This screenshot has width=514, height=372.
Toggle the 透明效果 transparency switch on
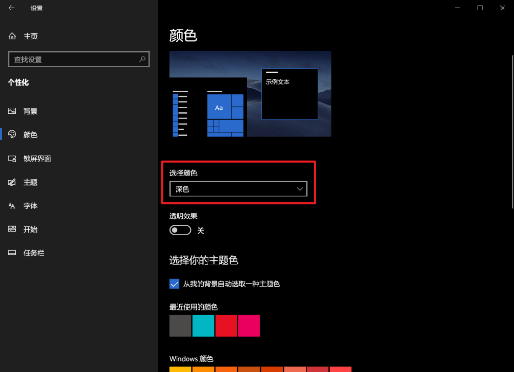point(180,230)
